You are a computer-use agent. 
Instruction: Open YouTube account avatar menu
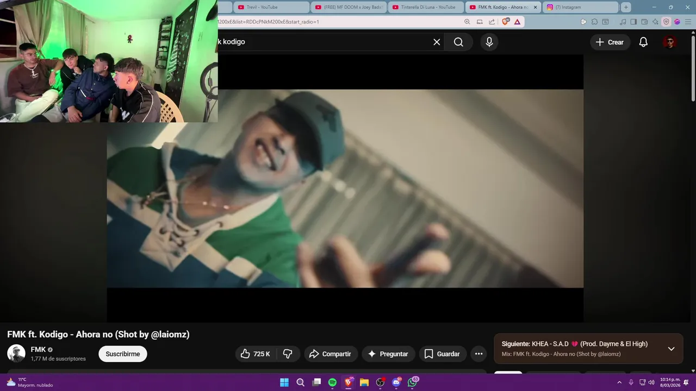click(670, 42)
